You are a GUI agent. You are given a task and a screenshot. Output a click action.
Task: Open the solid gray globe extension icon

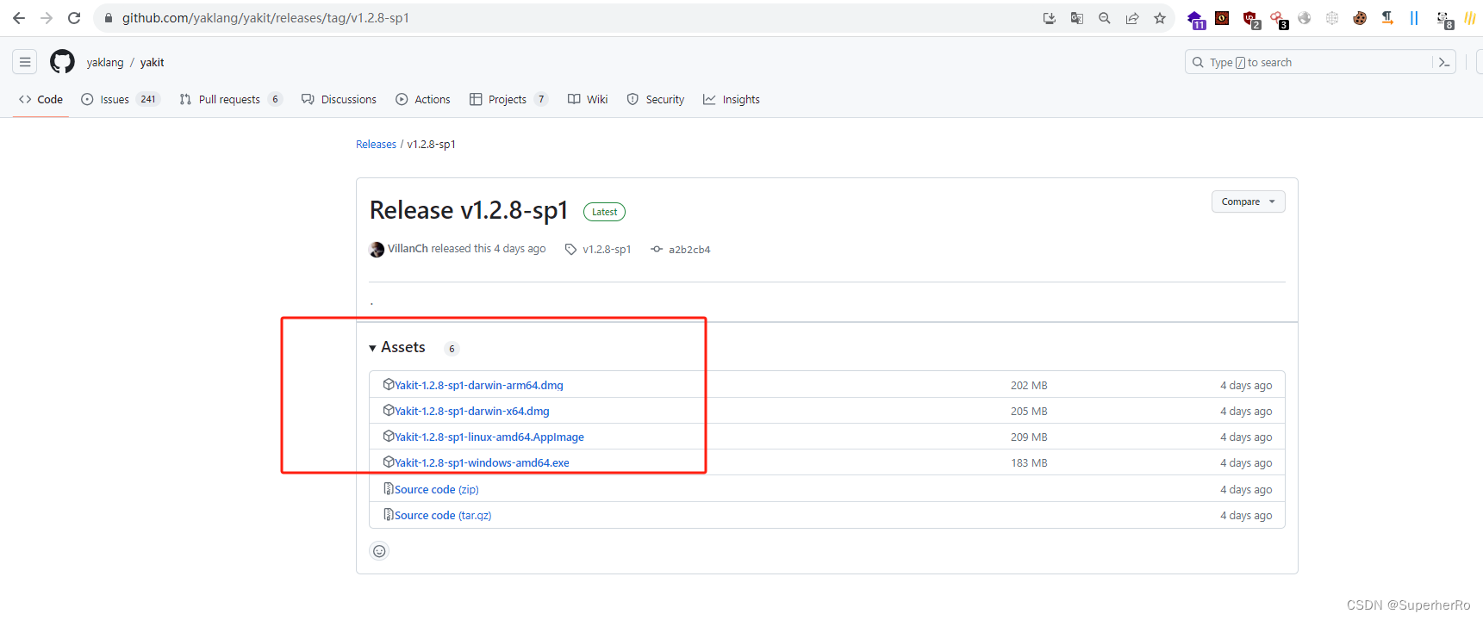coord(1305,18)
